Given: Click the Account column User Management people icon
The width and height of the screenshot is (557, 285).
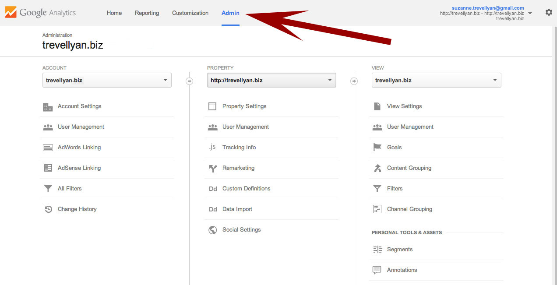Looking at the screenshot, I should click(48, 127).
